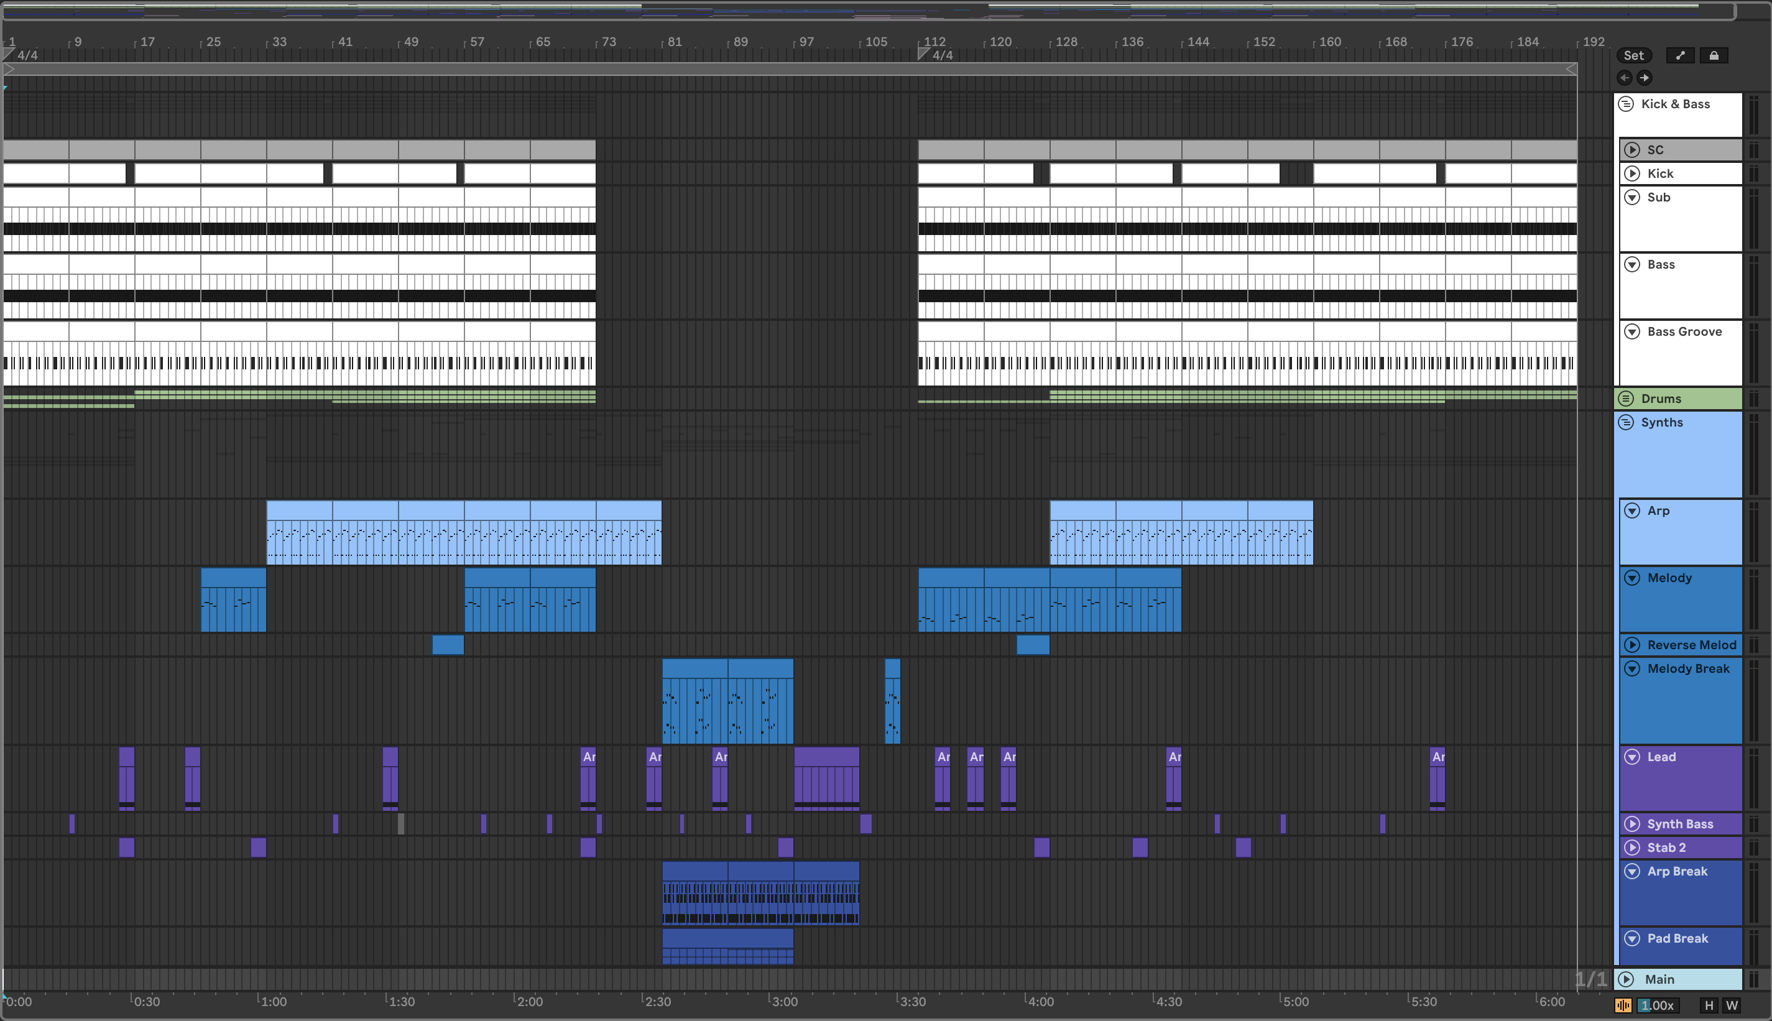Toggle the Lock Envelopes padlock icon
This screenshot has height=1021, width=1772.
1714,55
